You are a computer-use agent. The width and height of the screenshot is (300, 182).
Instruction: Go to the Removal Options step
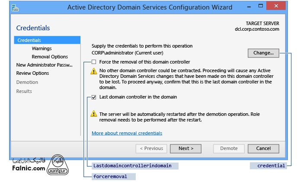[x=50, y=57]
